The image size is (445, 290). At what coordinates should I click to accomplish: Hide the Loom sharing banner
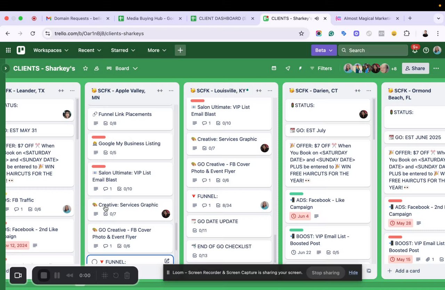[353, 273]
